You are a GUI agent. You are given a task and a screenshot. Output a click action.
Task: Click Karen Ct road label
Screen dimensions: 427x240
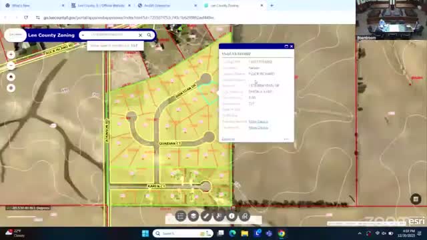coord(156,186)
